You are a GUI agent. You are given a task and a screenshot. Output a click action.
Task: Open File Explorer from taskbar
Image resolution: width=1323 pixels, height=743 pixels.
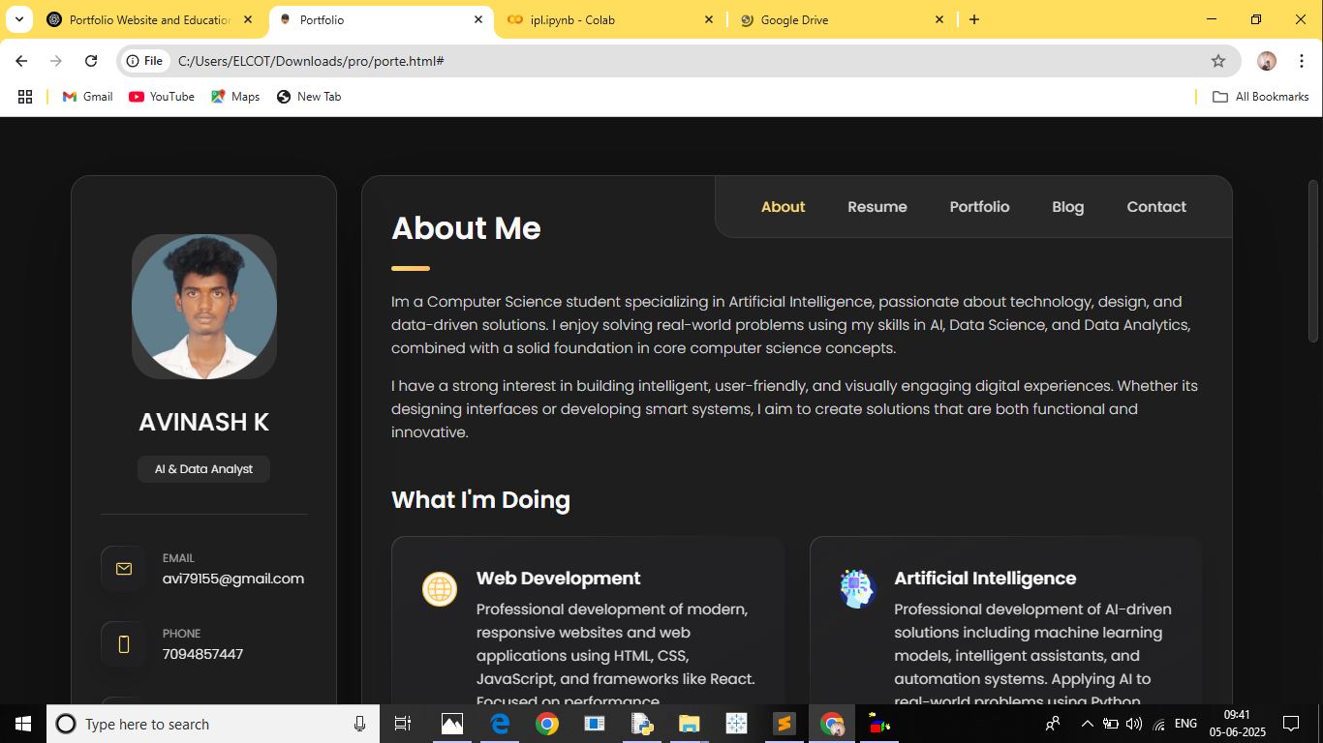(x=689, y=724)
